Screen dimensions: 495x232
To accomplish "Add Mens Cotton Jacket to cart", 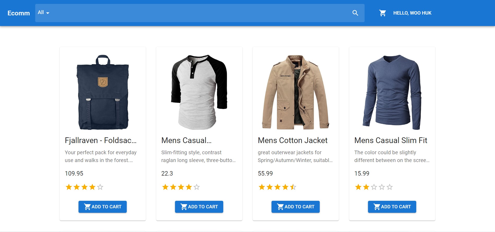I will click(x=295, y=207).
